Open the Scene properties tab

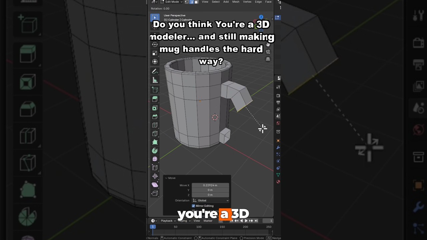278,116
